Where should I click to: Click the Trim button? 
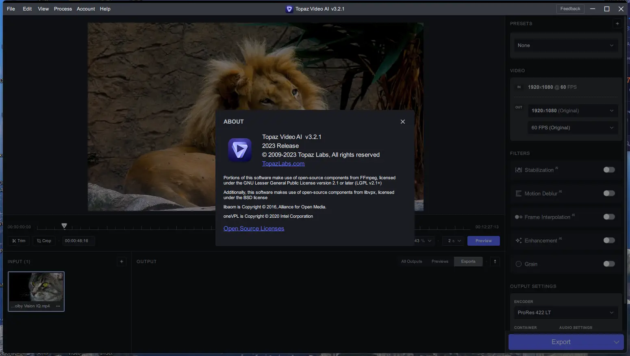[19, 241]
